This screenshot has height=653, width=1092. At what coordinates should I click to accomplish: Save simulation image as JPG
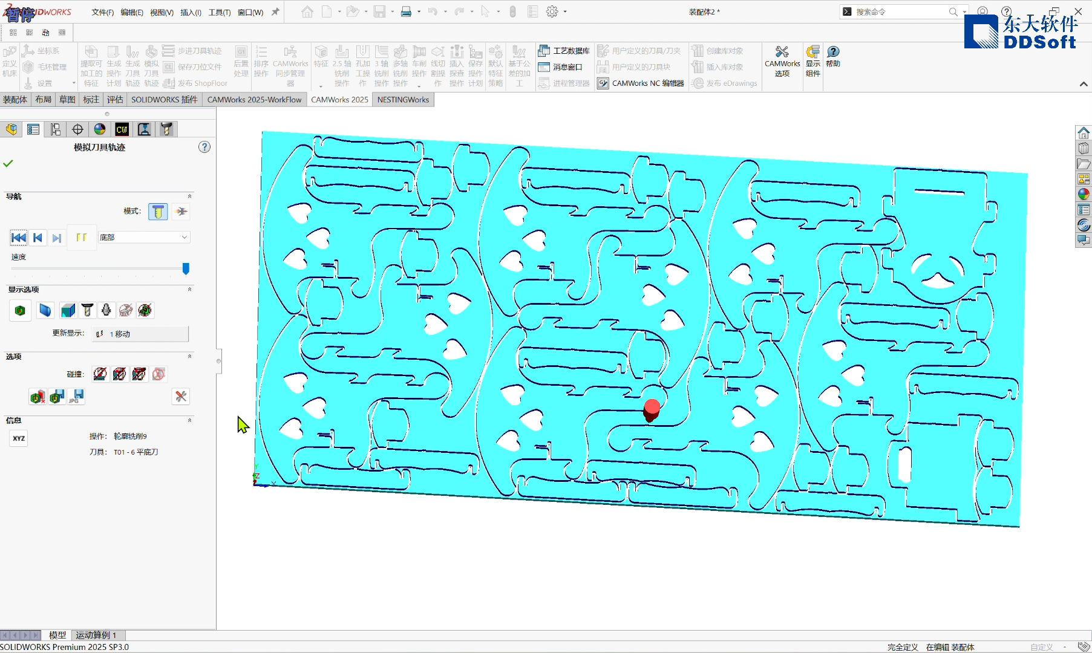[76, 397]
